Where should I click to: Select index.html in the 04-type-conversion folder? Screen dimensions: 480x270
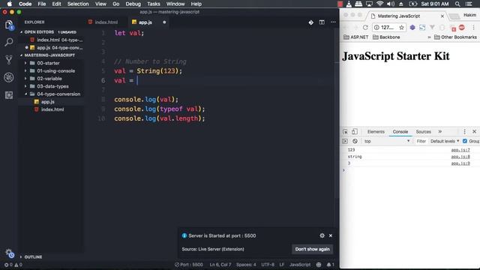[x=52, y=109]
